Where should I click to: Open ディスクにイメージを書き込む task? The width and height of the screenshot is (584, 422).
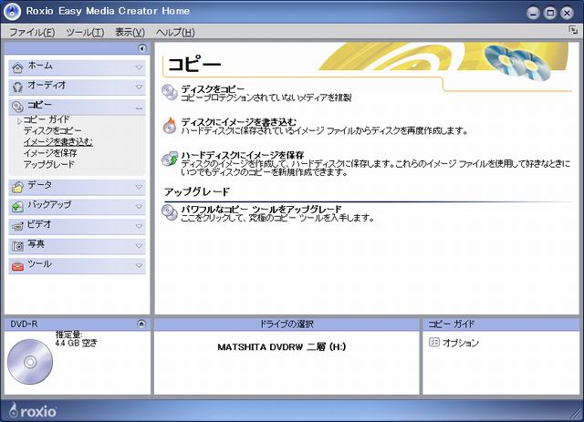click(239, 122)
